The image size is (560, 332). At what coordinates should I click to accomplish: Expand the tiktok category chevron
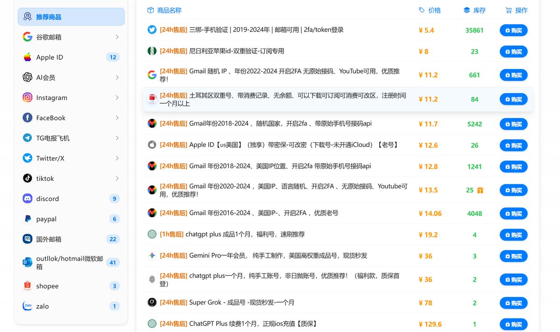(117, 178)
